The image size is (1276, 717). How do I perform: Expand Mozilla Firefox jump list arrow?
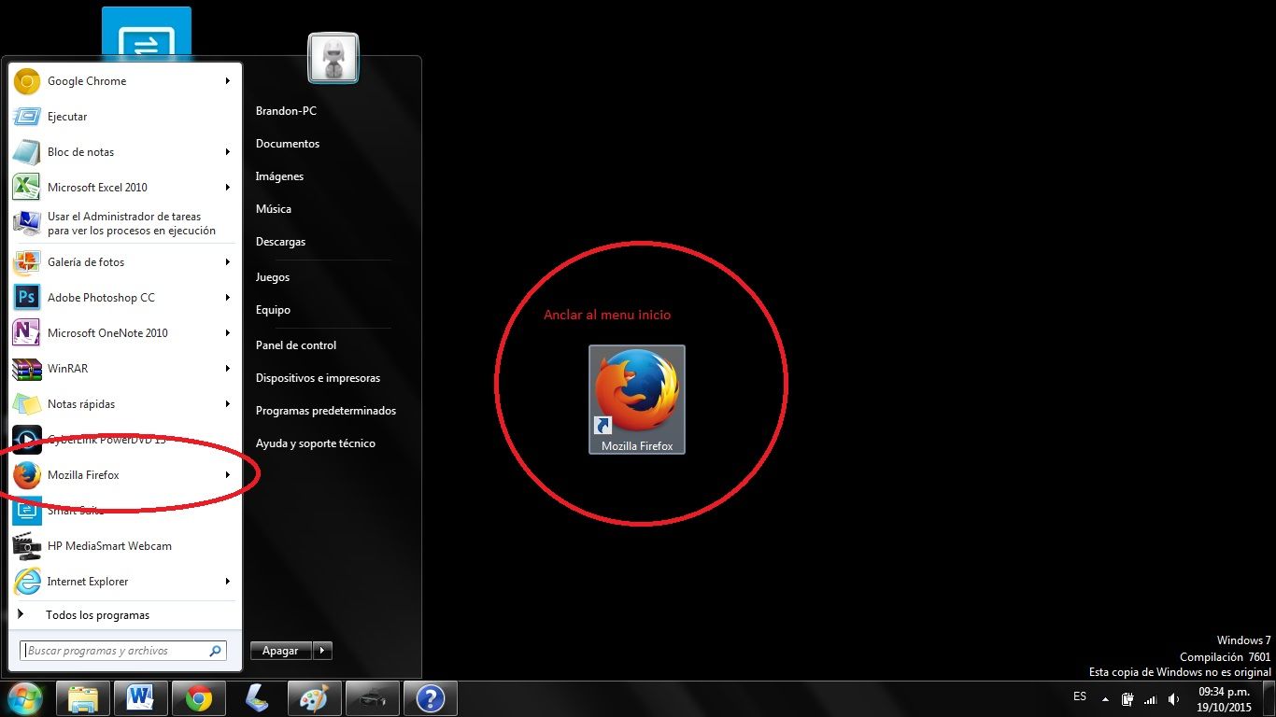coord(227,475)
